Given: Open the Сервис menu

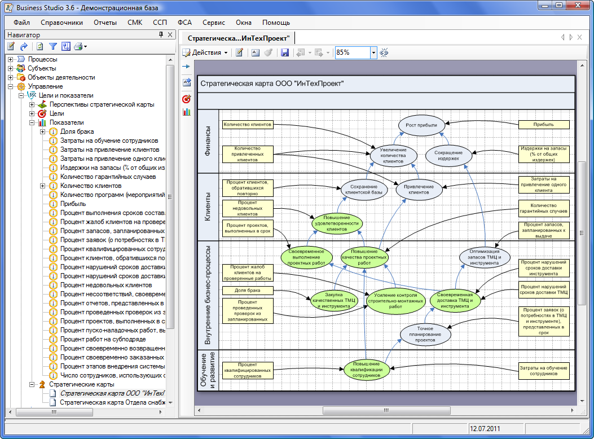Looking at the screenshot, I should click(214, 23).
